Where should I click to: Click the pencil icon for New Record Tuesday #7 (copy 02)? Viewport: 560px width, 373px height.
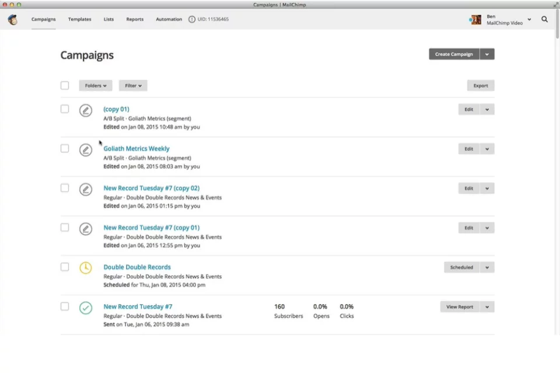(86, 189)
